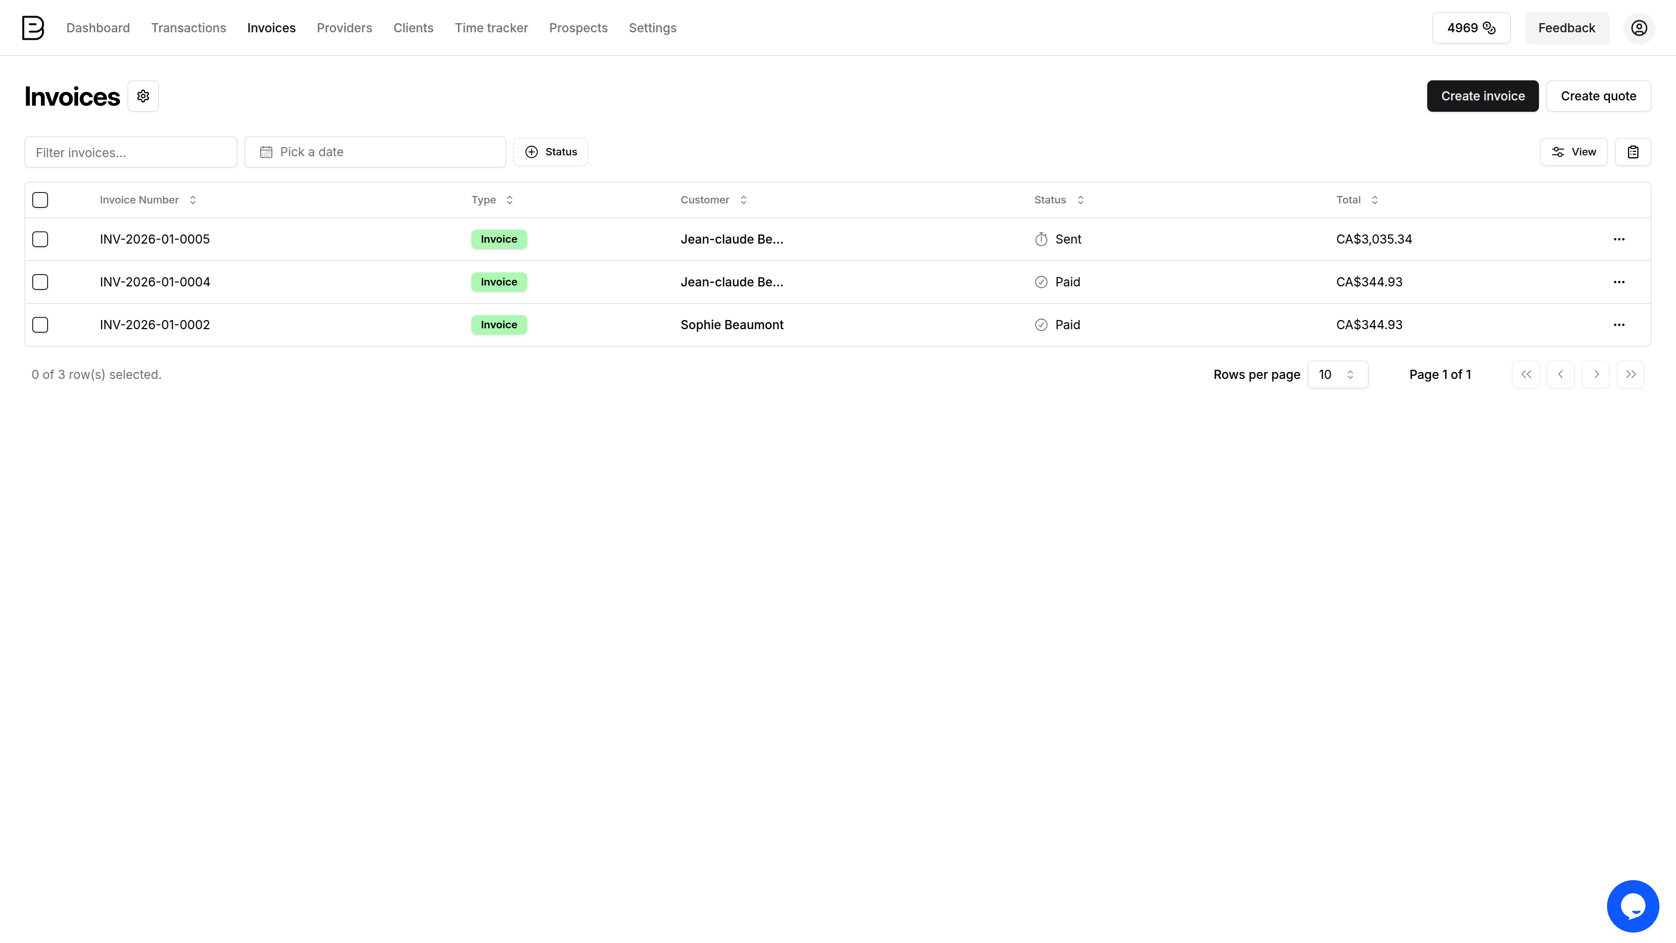
Task: Switch to Time tracker section
Action: (x=491, y=28)
